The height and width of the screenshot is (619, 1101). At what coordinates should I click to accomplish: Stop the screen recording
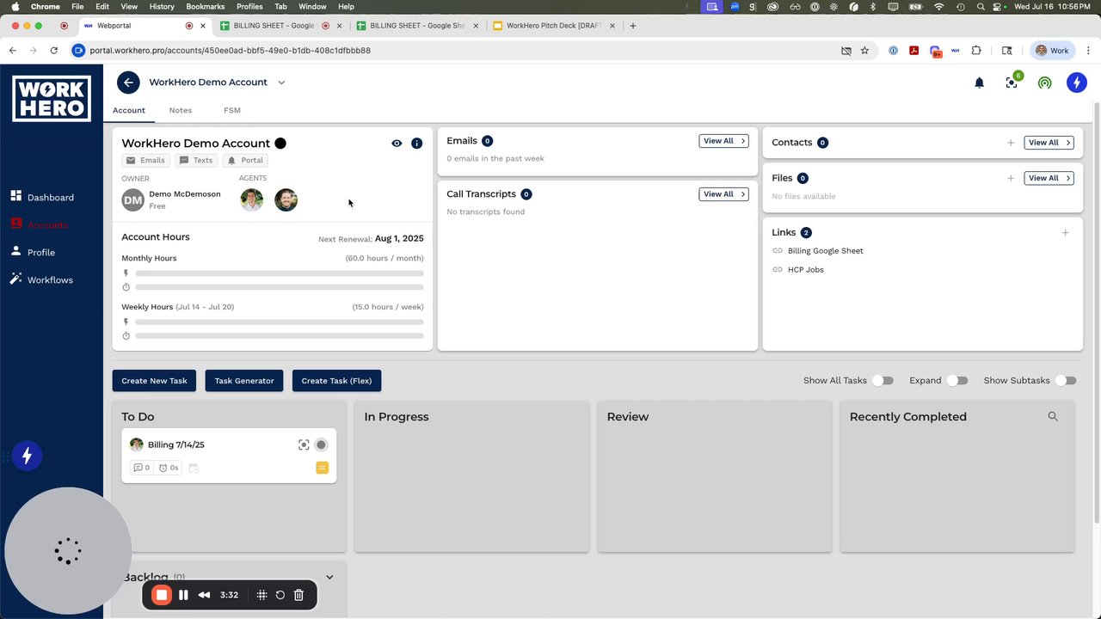coord(162,595)
